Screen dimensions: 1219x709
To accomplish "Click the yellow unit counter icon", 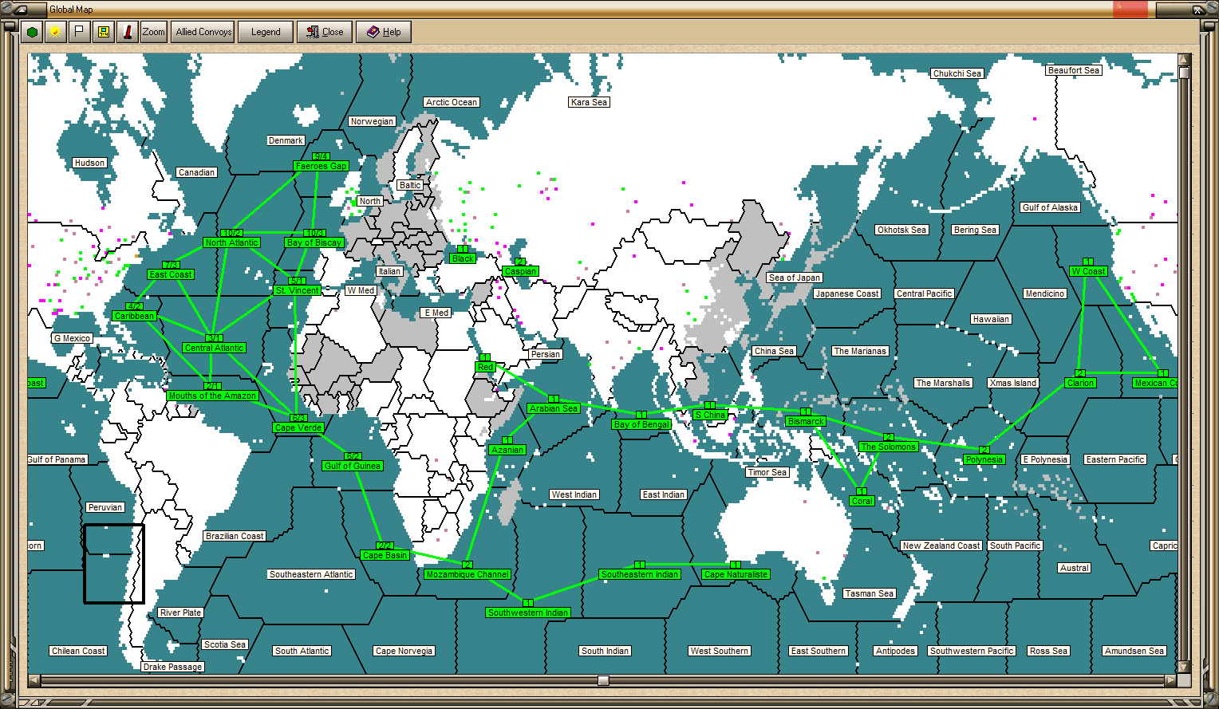I will 103,32.
